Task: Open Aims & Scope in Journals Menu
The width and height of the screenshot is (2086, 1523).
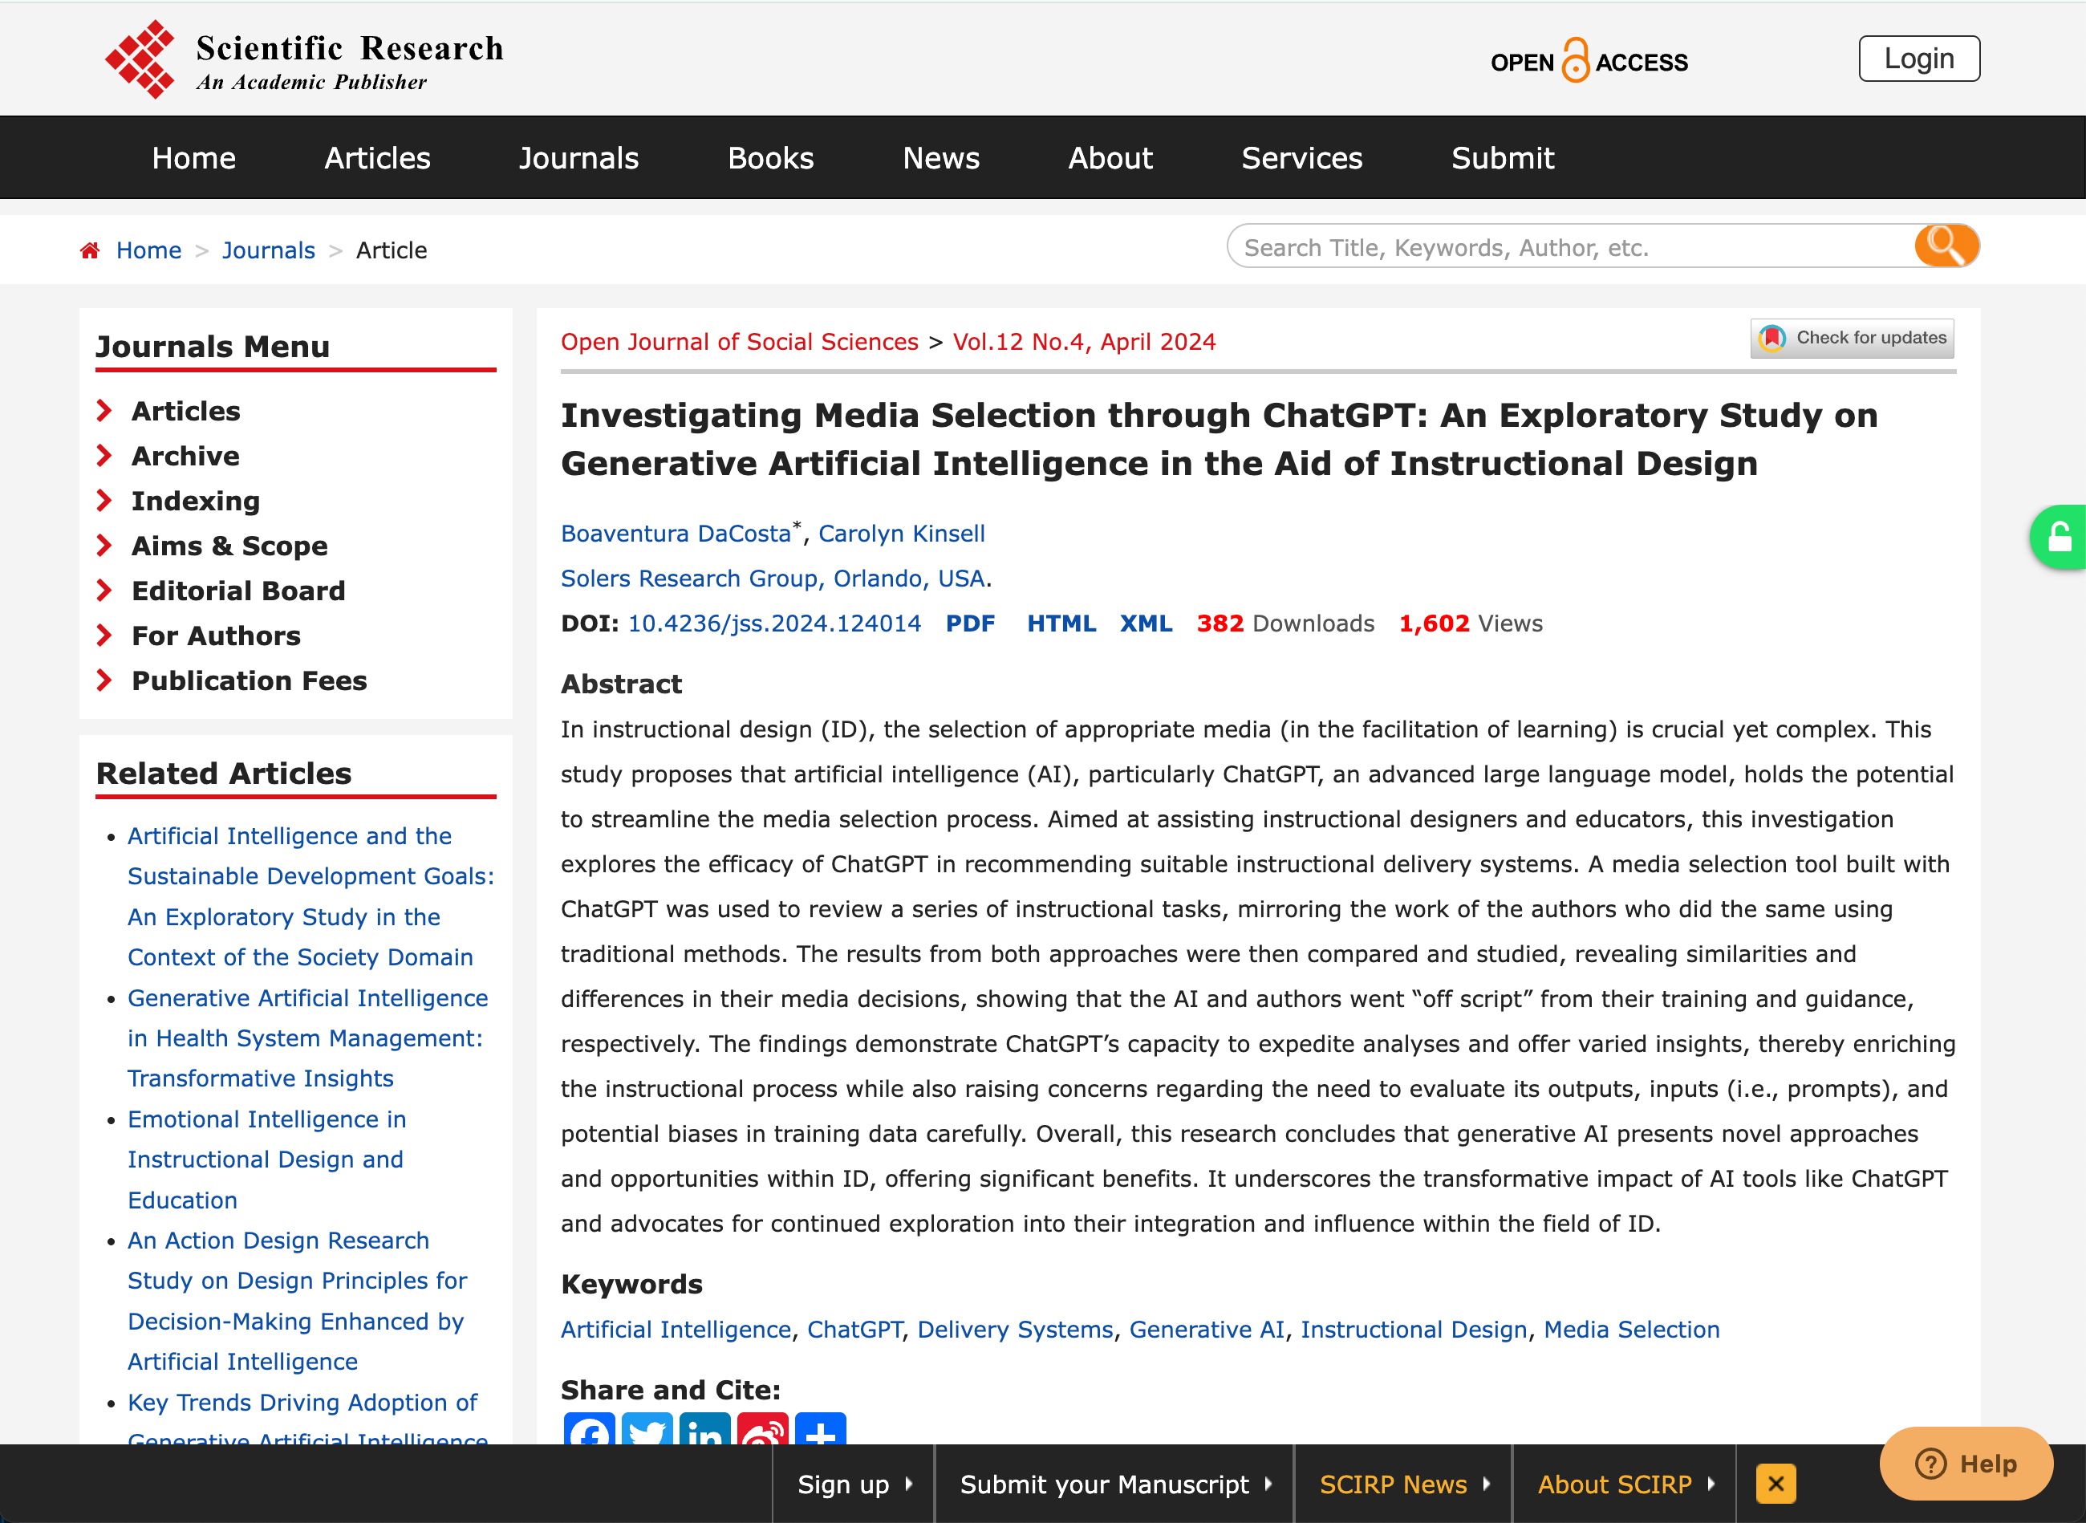Action: (x=229, y=546)
